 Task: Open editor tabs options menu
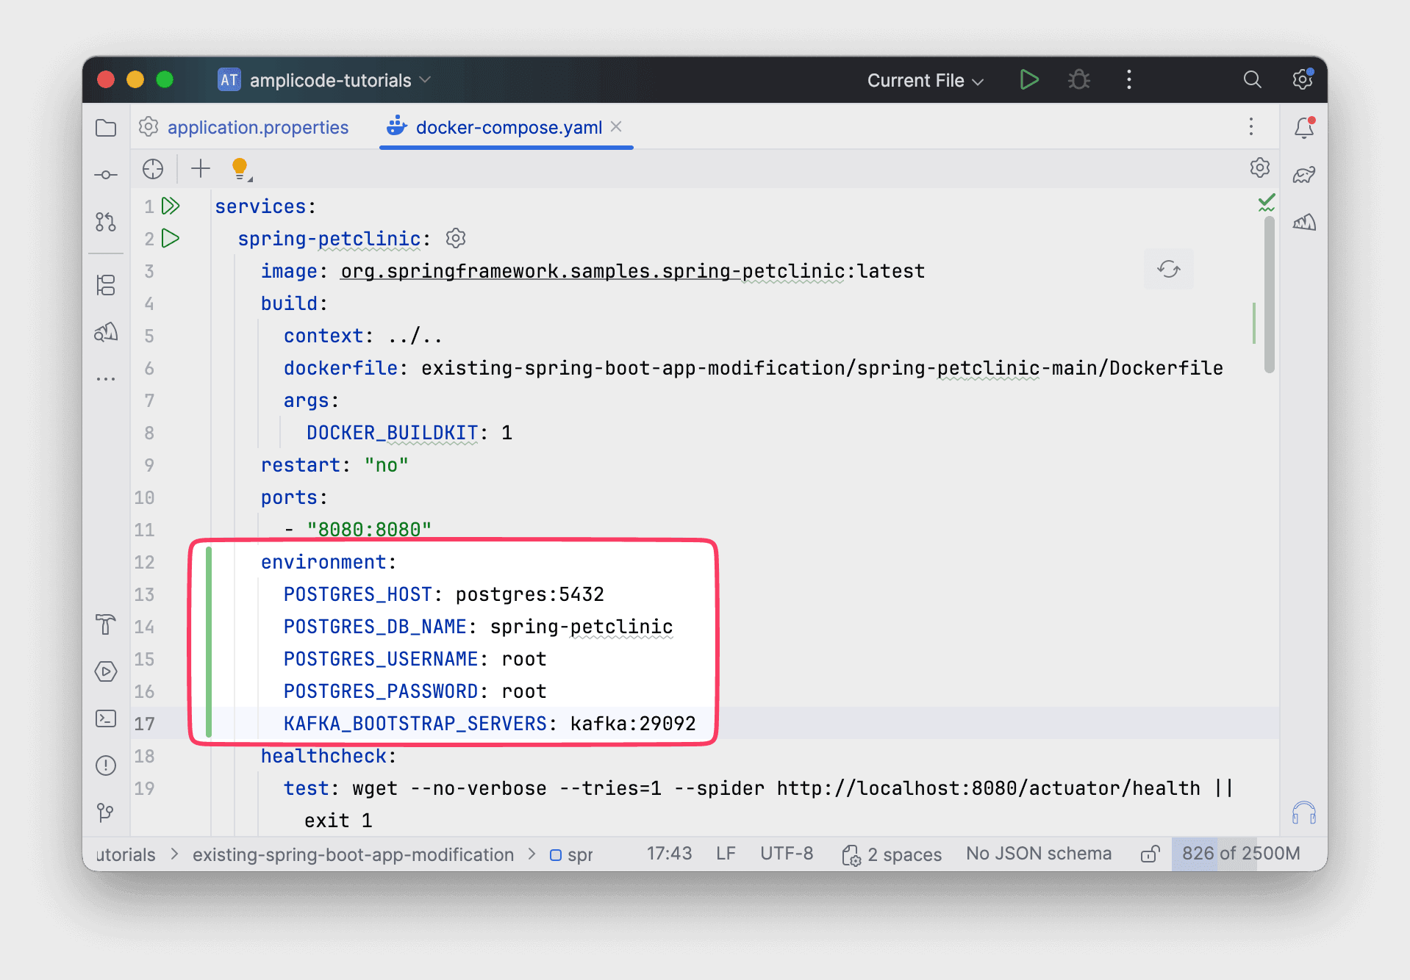(x=1251, y=126)
